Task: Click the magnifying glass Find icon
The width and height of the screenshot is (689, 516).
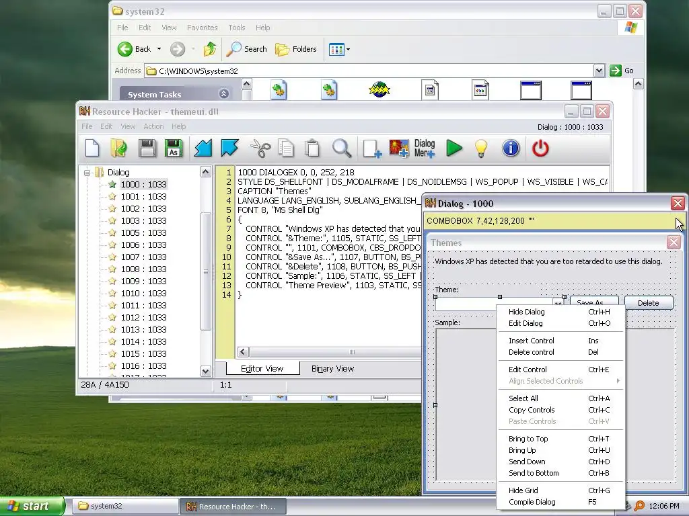Action: [x=341, y=148]
